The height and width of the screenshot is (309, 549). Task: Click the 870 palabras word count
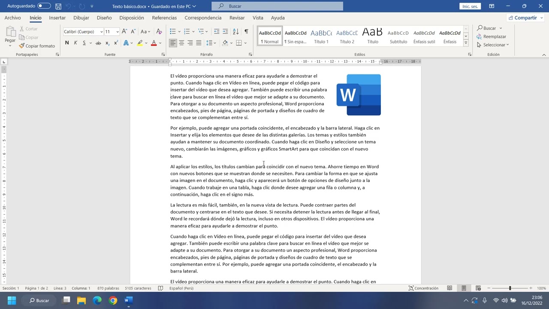coord(109,288)
